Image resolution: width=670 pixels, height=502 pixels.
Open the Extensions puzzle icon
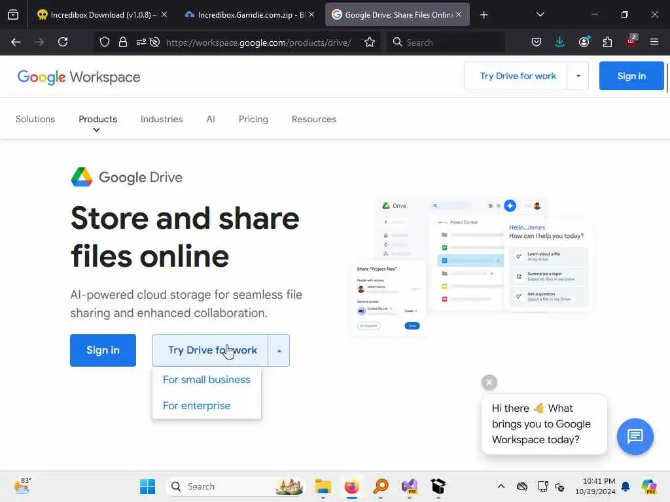point(607,42)
